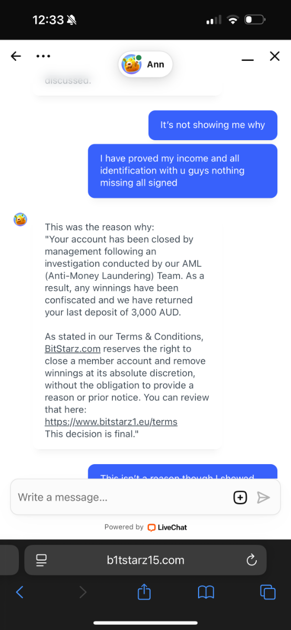Navigate back with Safari back chevron
291x630 pixels.
click(19, 592)
